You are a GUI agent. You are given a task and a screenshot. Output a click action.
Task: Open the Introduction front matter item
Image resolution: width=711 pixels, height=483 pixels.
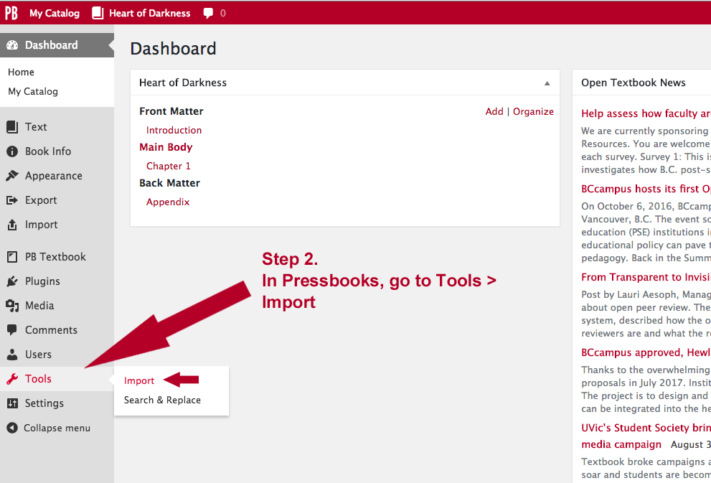point(174,130)
